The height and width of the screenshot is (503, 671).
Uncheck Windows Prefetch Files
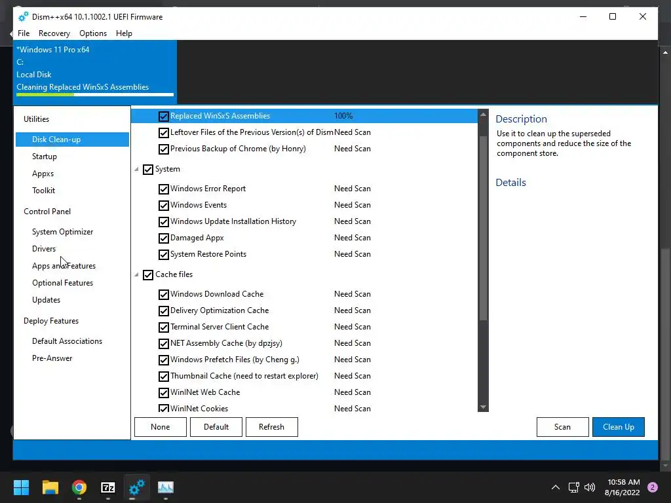tap(163, 360)
